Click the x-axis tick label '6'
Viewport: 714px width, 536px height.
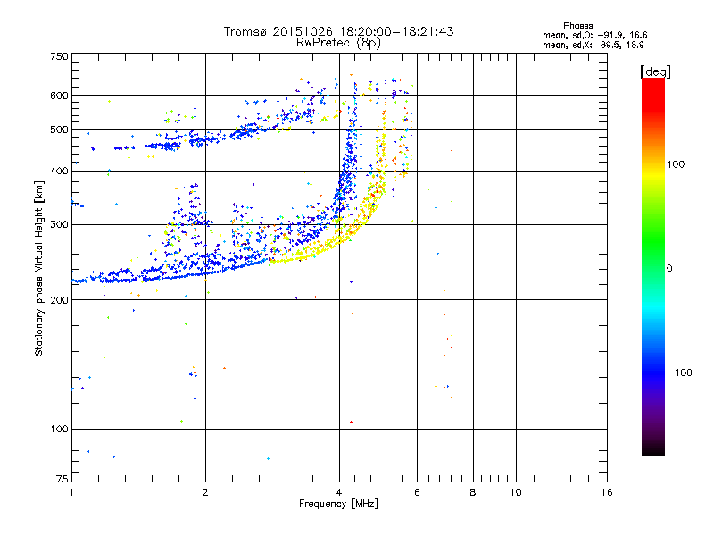point(417,492)
